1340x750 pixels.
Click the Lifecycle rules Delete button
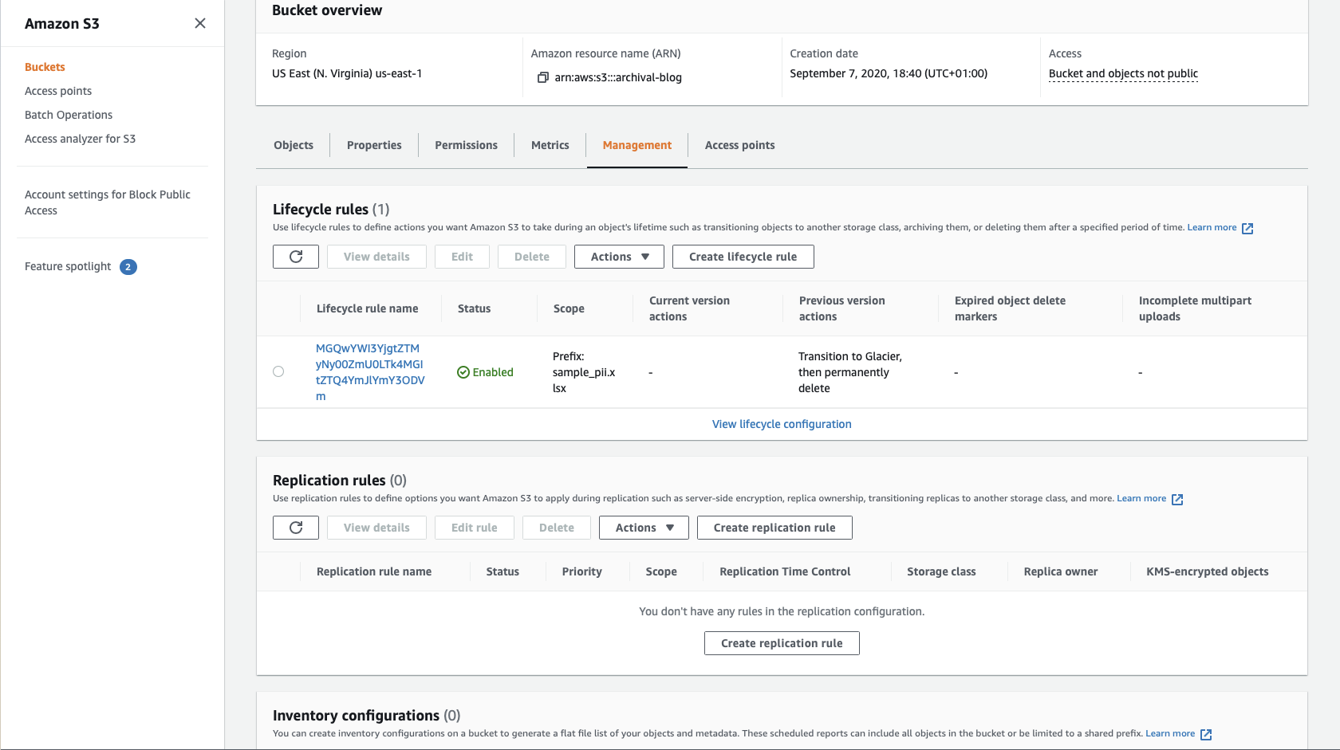coord(532,257)
